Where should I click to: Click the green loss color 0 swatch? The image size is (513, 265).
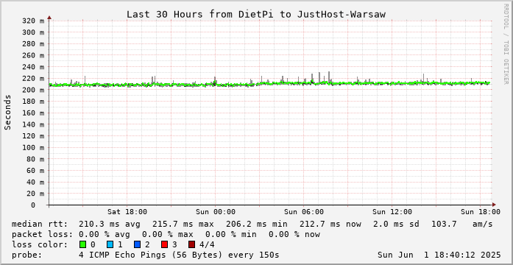(82, 244)
